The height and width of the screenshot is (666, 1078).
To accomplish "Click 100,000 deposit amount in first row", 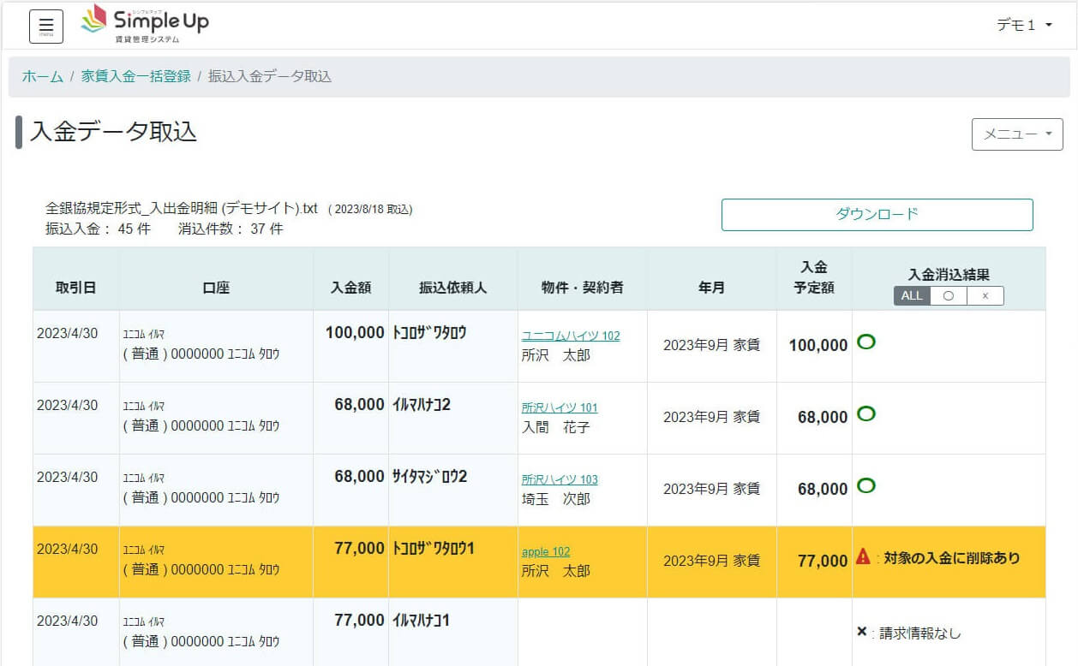I will (x=355, y=333).
